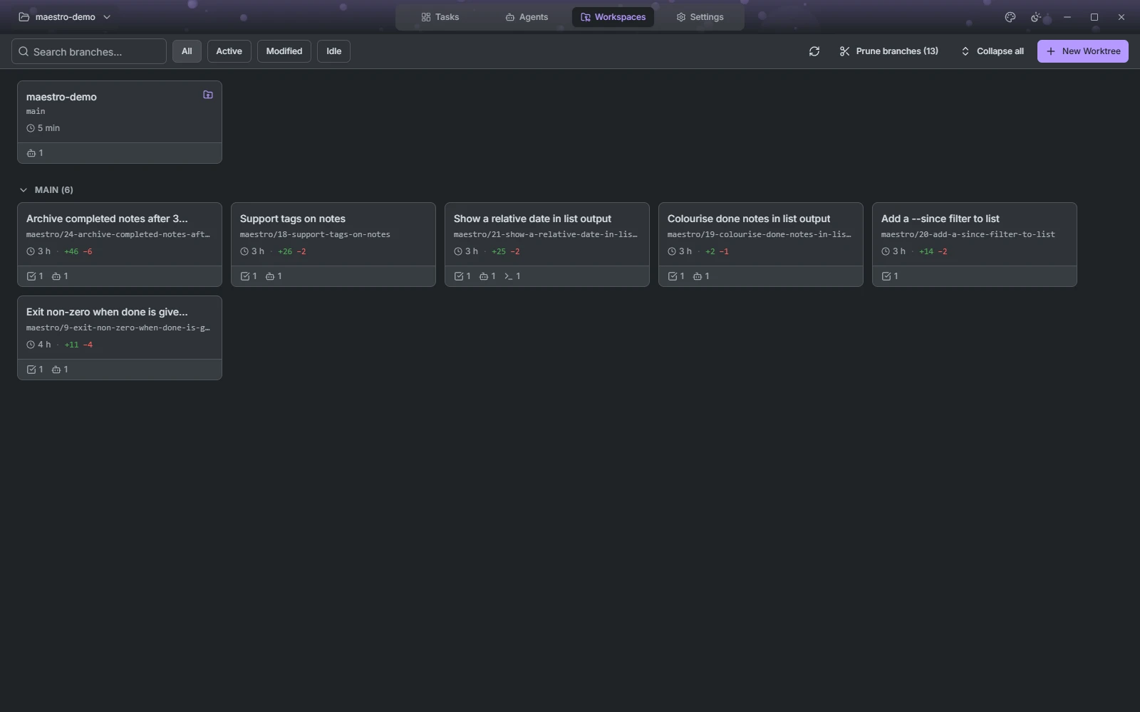
Task: Click agent icon on Show a relative date card
Action: click(x=484, y=276)
